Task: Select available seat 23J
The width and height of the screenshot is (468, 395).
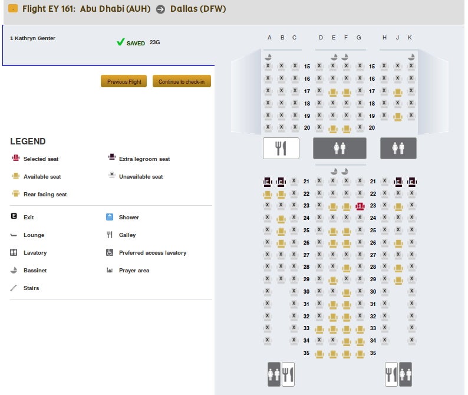Action: [x=398, y=207]
